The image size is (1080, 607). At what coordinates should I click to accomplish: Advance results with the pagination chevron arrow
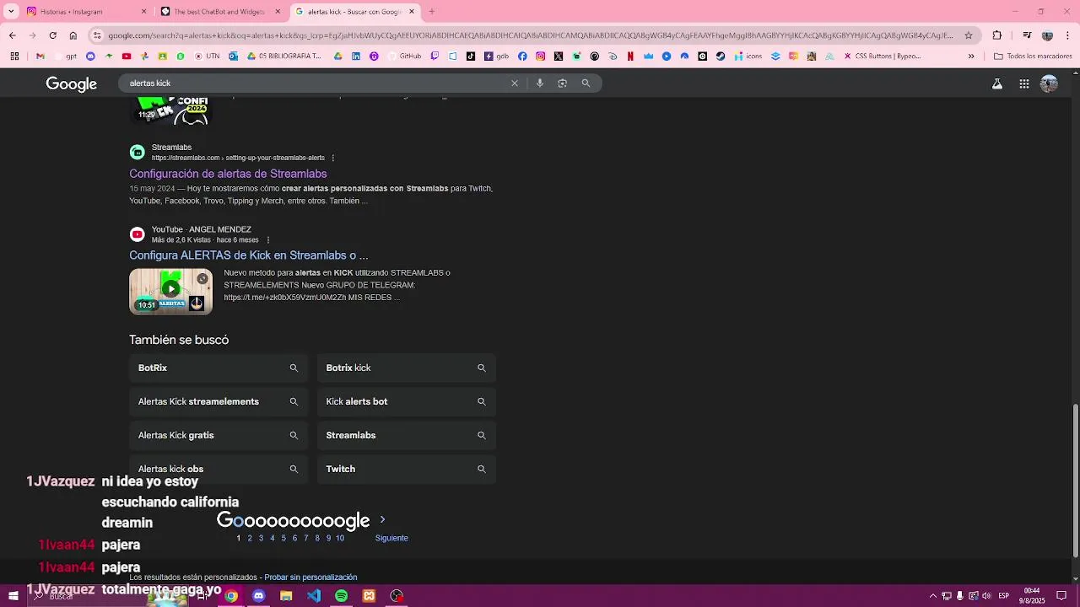(382, 519)
